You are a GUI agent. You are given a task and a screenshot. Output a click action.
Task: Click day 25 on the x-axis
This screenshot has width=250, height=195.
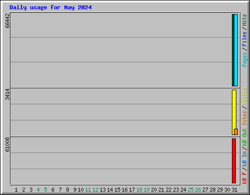coord(190,190)
